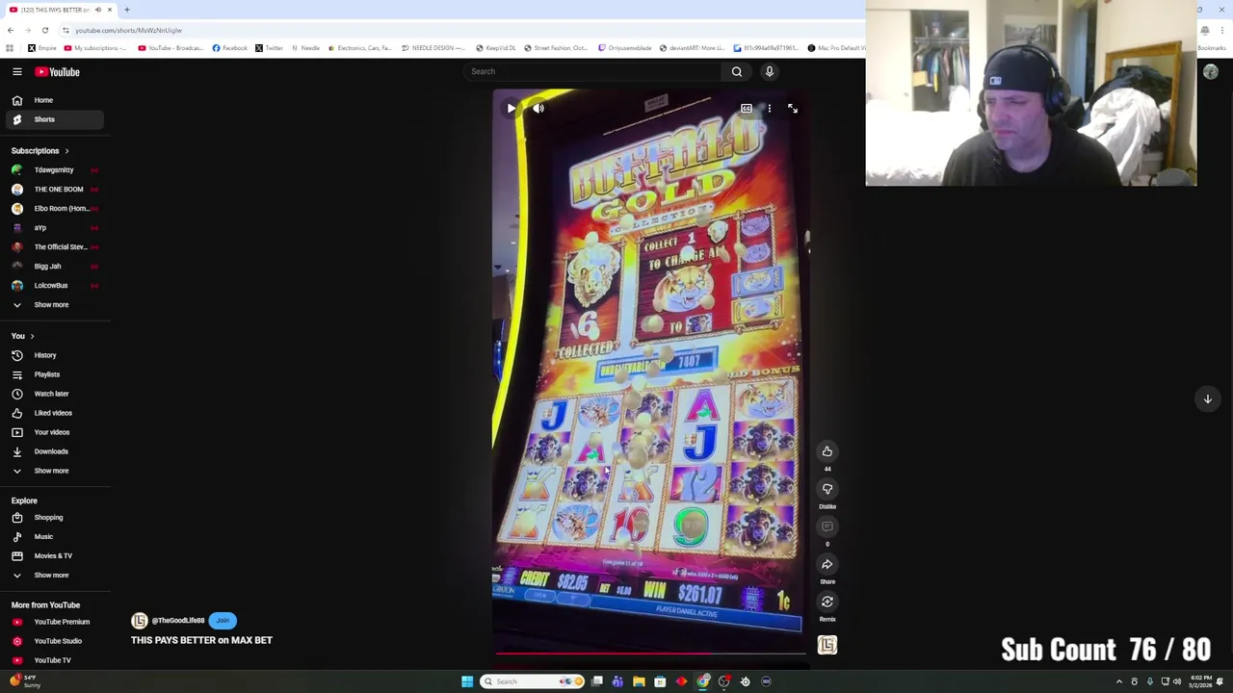Open the Watch later list
Image resolution: width=1233 pixels, height=693 pixels.
[x=53, y=394]
